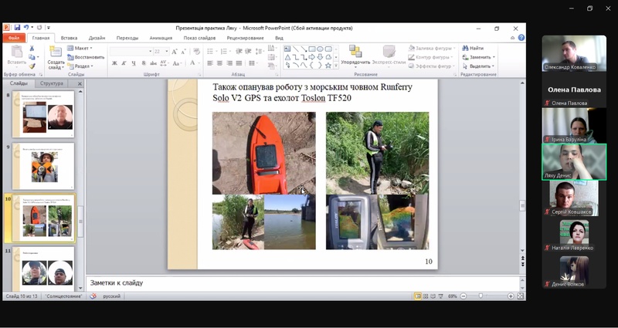The width and height of the screenshot is (618, 328).
Task: Open Заменить replace dropdown
Action: pos(479,57)
